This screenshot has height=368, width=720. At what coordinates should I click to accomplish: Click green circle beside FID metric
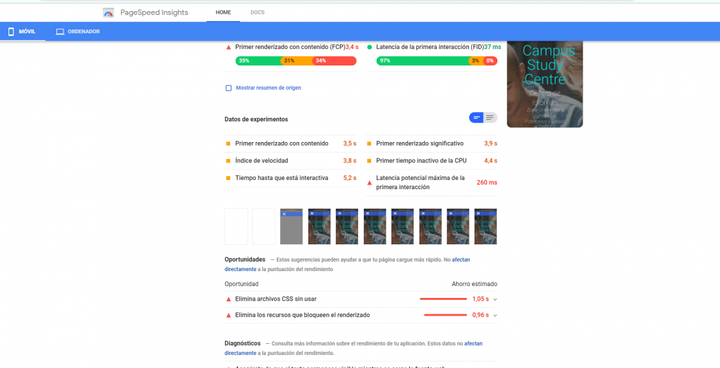369,47
